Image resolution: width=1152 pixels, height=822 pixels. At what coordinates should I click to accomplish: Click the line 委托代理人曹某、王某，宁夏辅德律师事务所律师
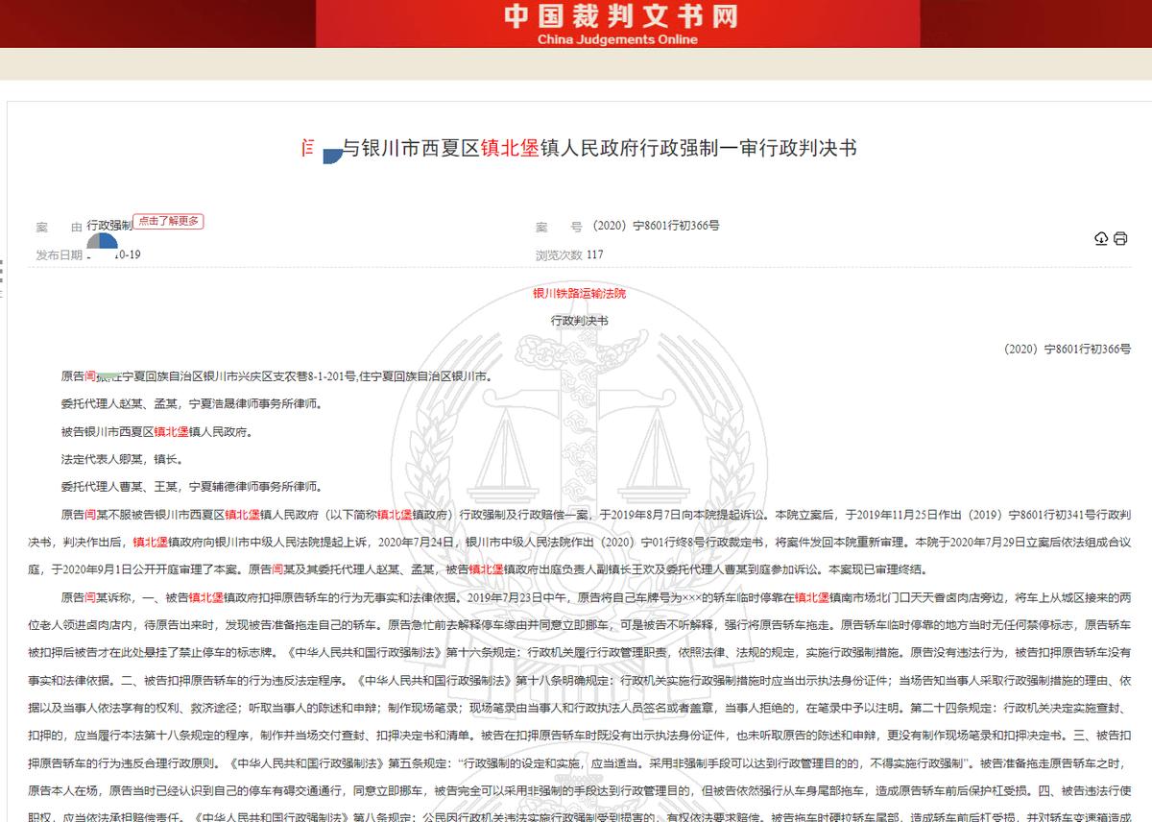[x=192, y=487]
